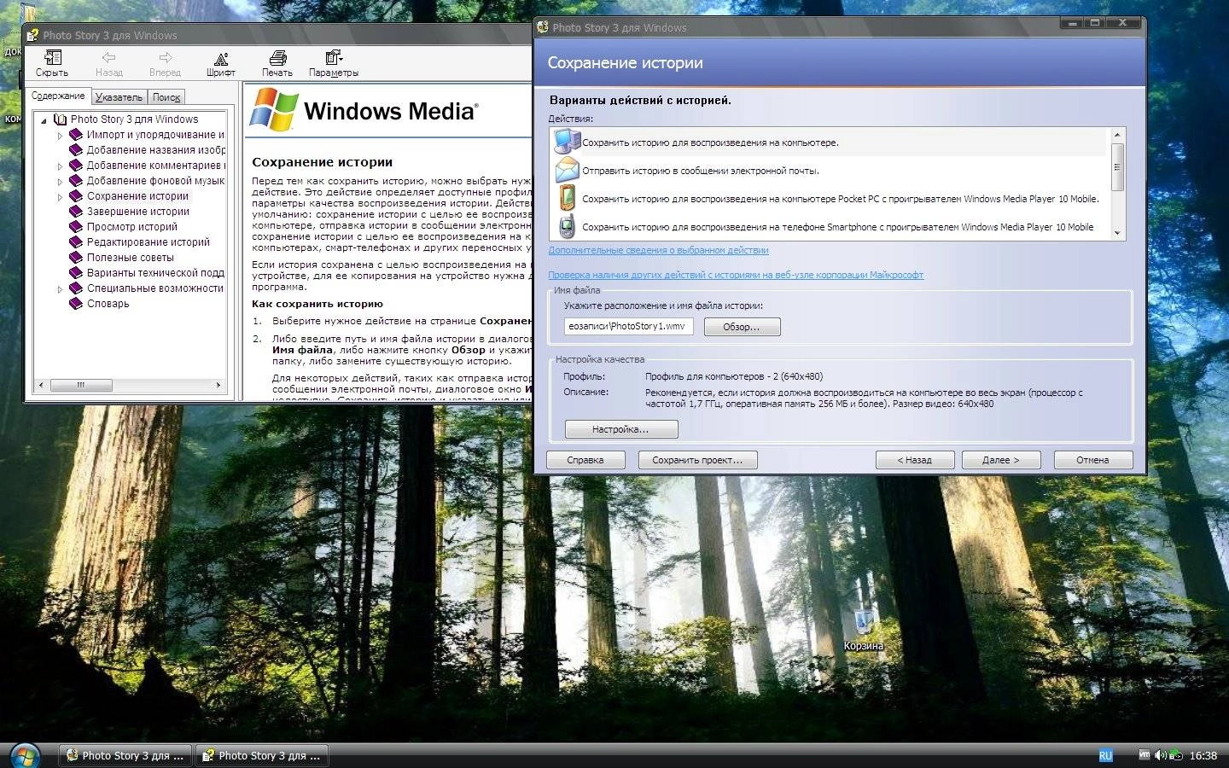Click the Обзор... browse button
Screen dimensions: 1229x768
742,327
